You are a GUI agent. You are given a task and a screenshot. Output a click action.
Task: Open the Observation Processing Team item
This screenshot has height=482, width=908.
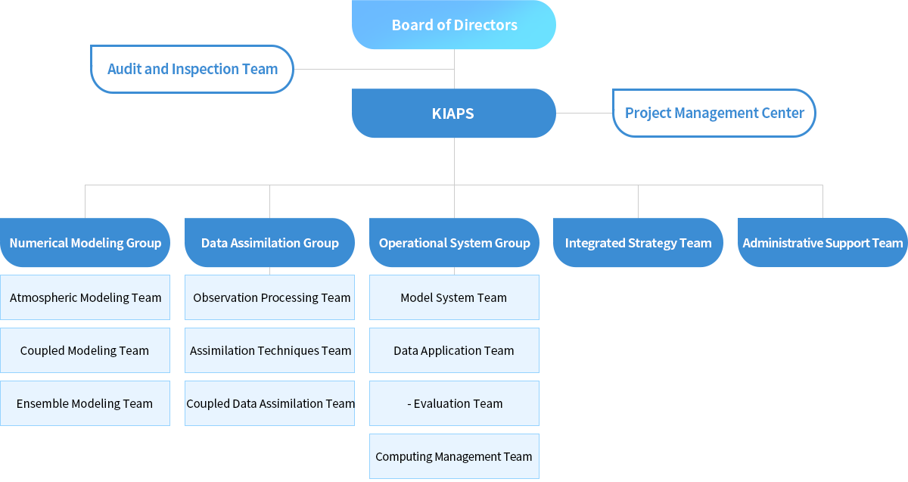pyautogui.click(x=269, y=297)
